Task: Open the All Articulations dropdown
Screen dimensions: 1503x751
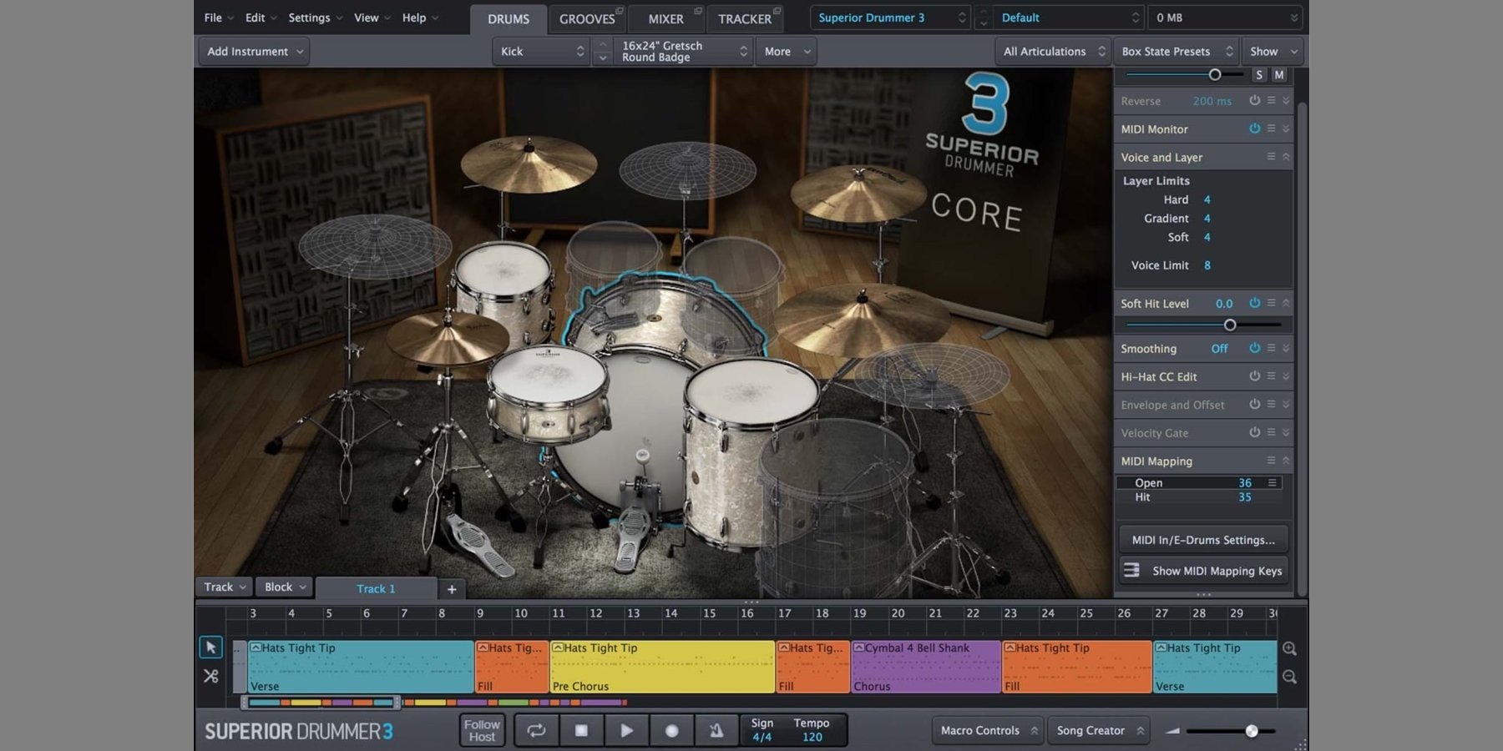Action: [x=1053, y=52]
